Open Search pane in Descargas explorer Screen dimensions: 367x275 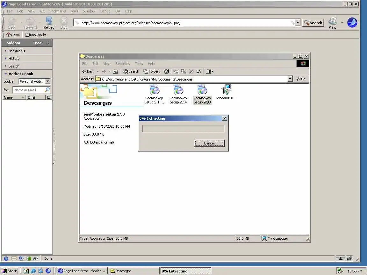pyautogui.click(x=131, y=71)
